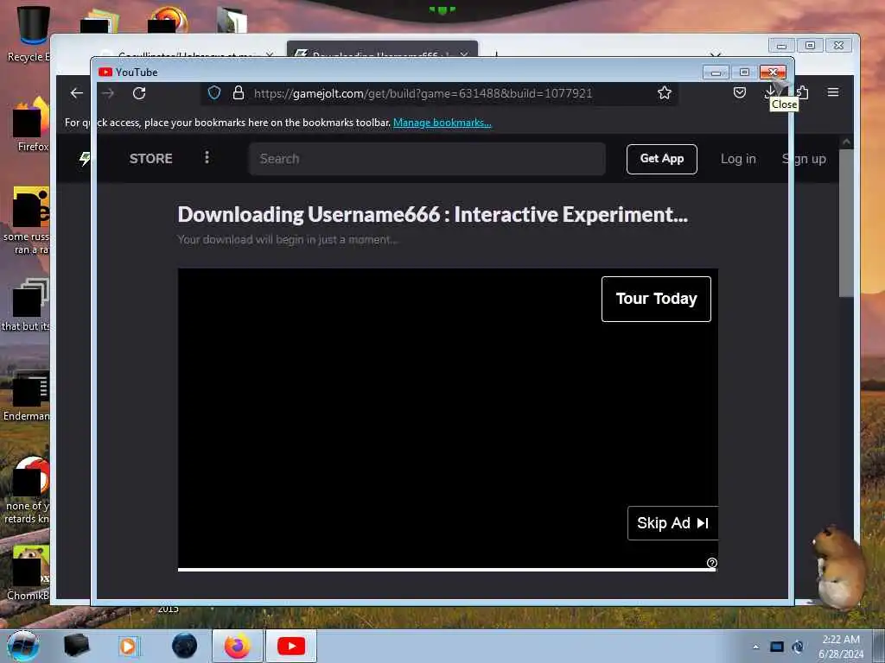Open Firefox extensions puzzle icon
885x663 pixels.
click(x=803, y=92)
